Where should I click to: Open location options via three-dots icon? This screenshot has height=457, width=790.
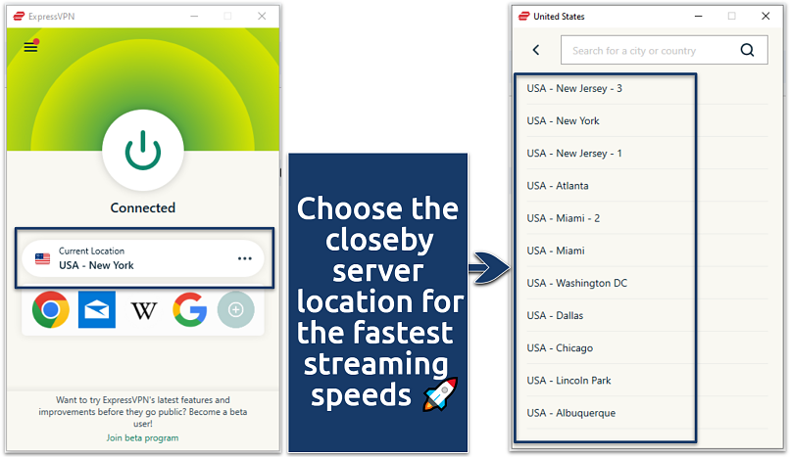pos(245,258)
